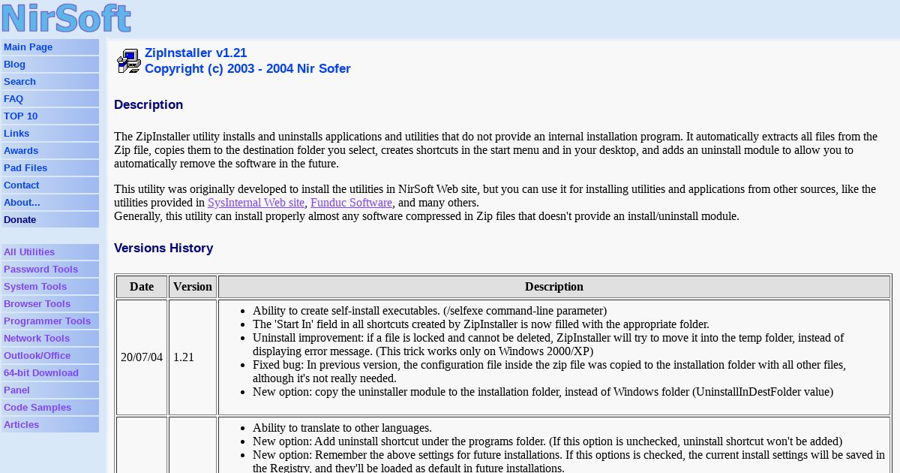Click 'New option: Add uninstall shortcut' bullet

click(x=547, y=441)
